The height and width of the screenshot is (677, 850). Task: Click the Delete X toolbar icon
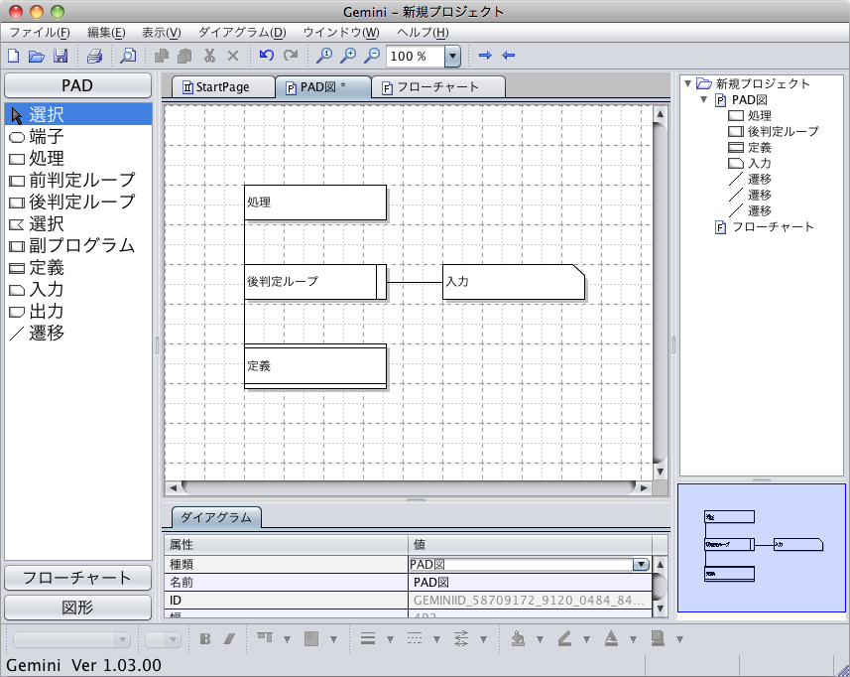click(x=233, y=56)
